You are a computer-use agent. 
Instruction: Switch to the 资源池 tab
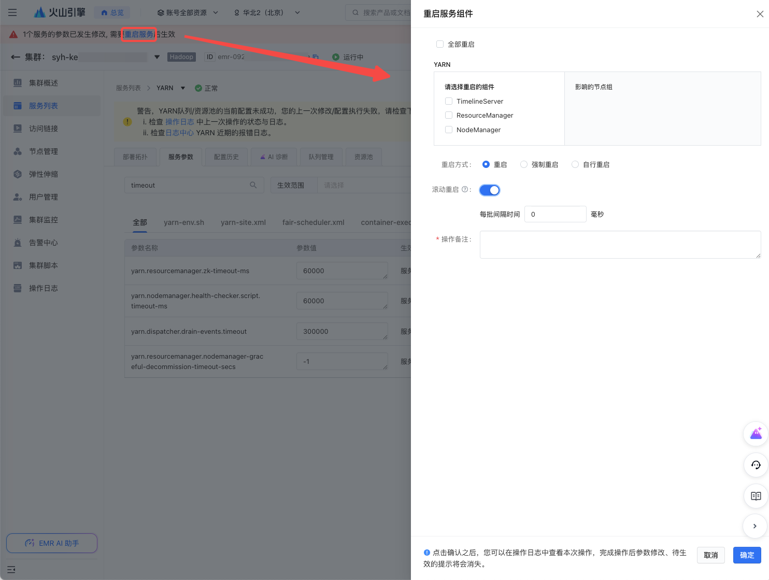point(364,157)
